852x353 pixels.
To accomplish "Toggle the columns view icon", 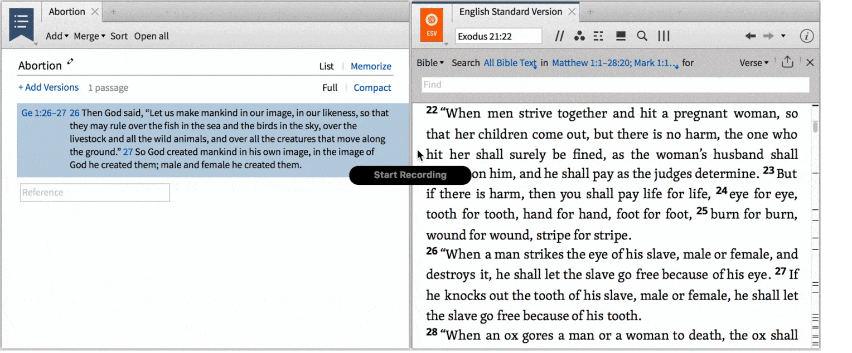I will point(664,36).
